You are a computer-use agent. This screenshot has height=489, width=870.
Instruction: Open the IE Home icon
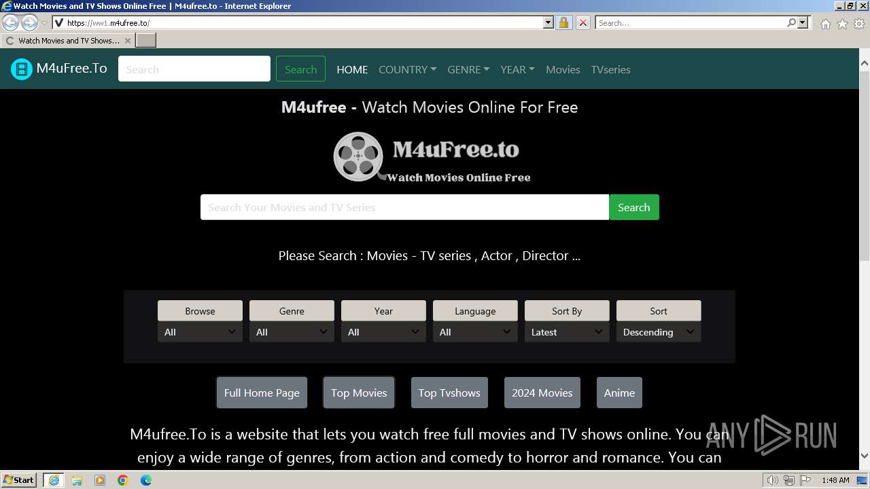(825, 24)
